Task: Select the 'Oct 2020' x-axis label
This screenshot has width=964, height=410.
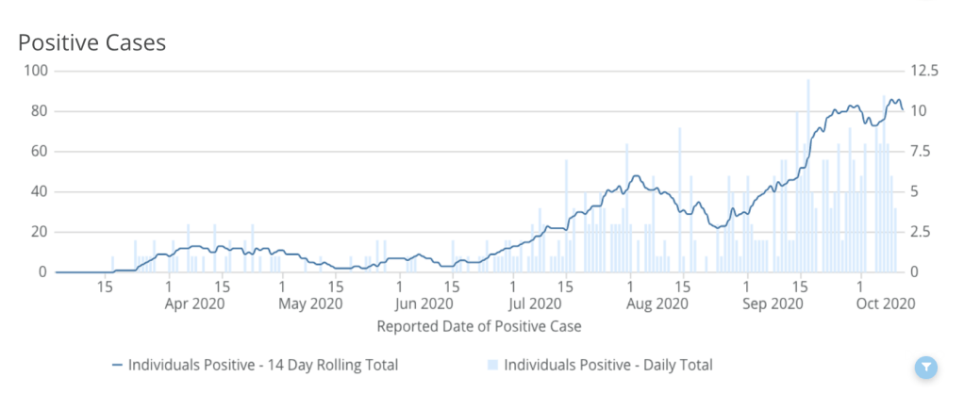Action: (886, 303)
